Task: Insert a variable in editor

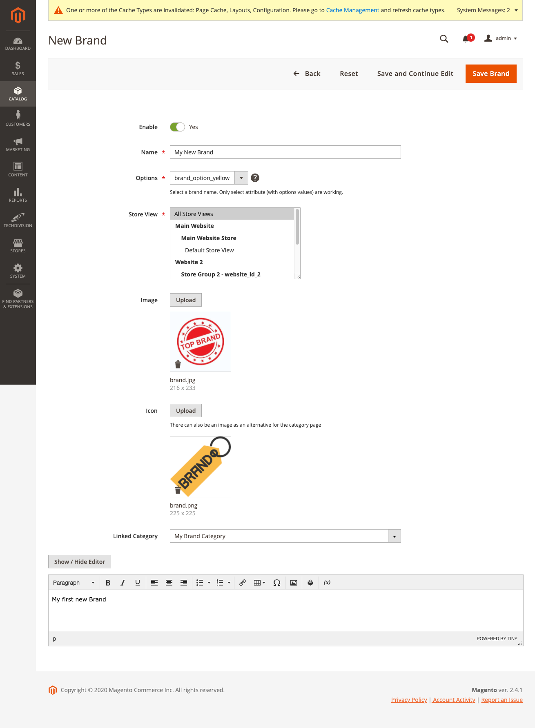Action: tap(327, 583)
